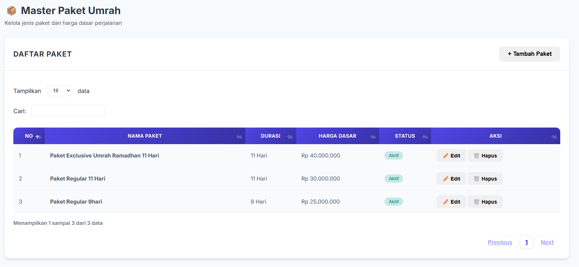This screenshot has width=579, height=267.
Task: Sort table by Nama Paket column arrows
Action: coord(239,137)
